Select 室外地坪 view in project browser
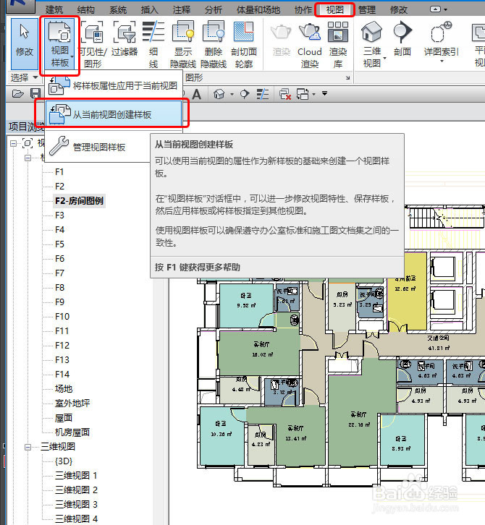485x525 pixels. 72,403
